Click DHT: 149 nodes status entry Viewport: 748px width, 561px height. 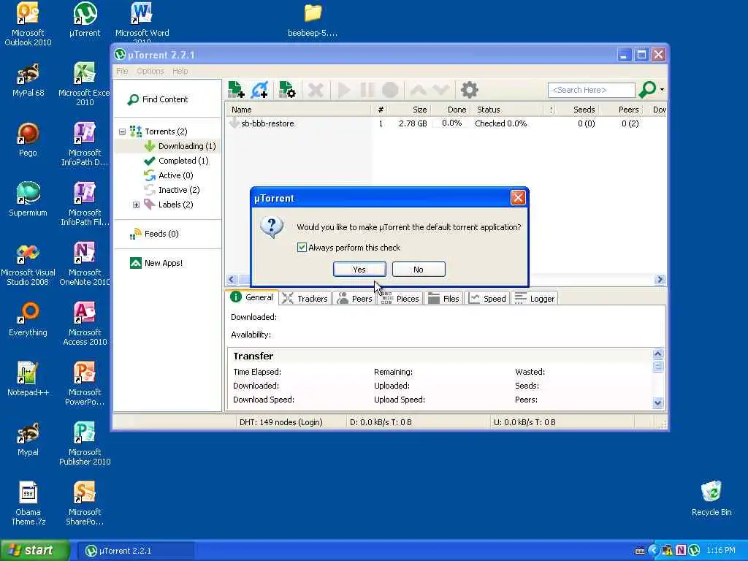[x=281, y=422]
